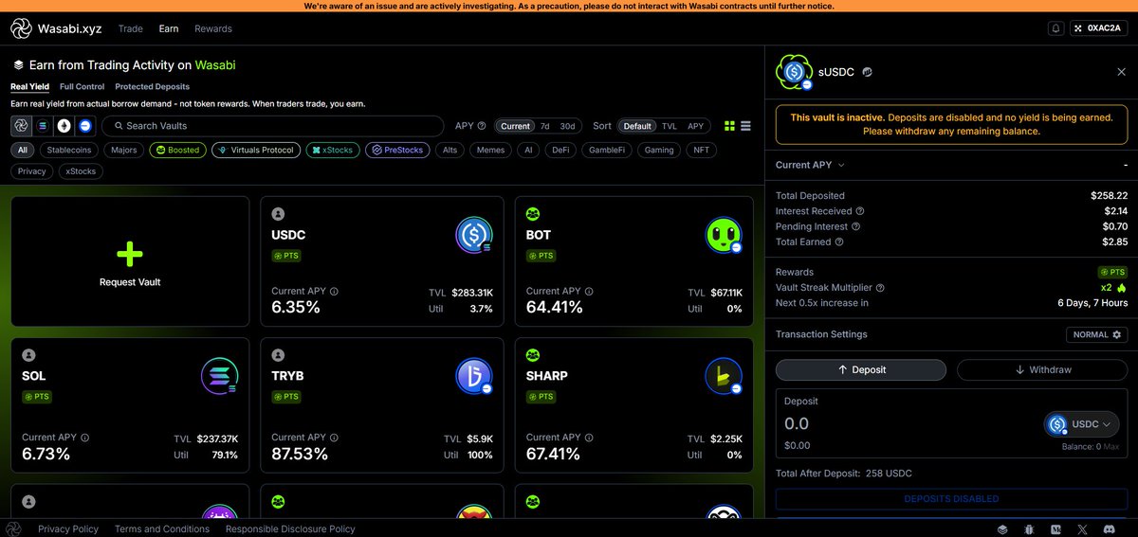Filter vaults by all-chains icon
The width and height of the screenshot is (1138, 537).
pyautogui.click(x=21, y=125)
